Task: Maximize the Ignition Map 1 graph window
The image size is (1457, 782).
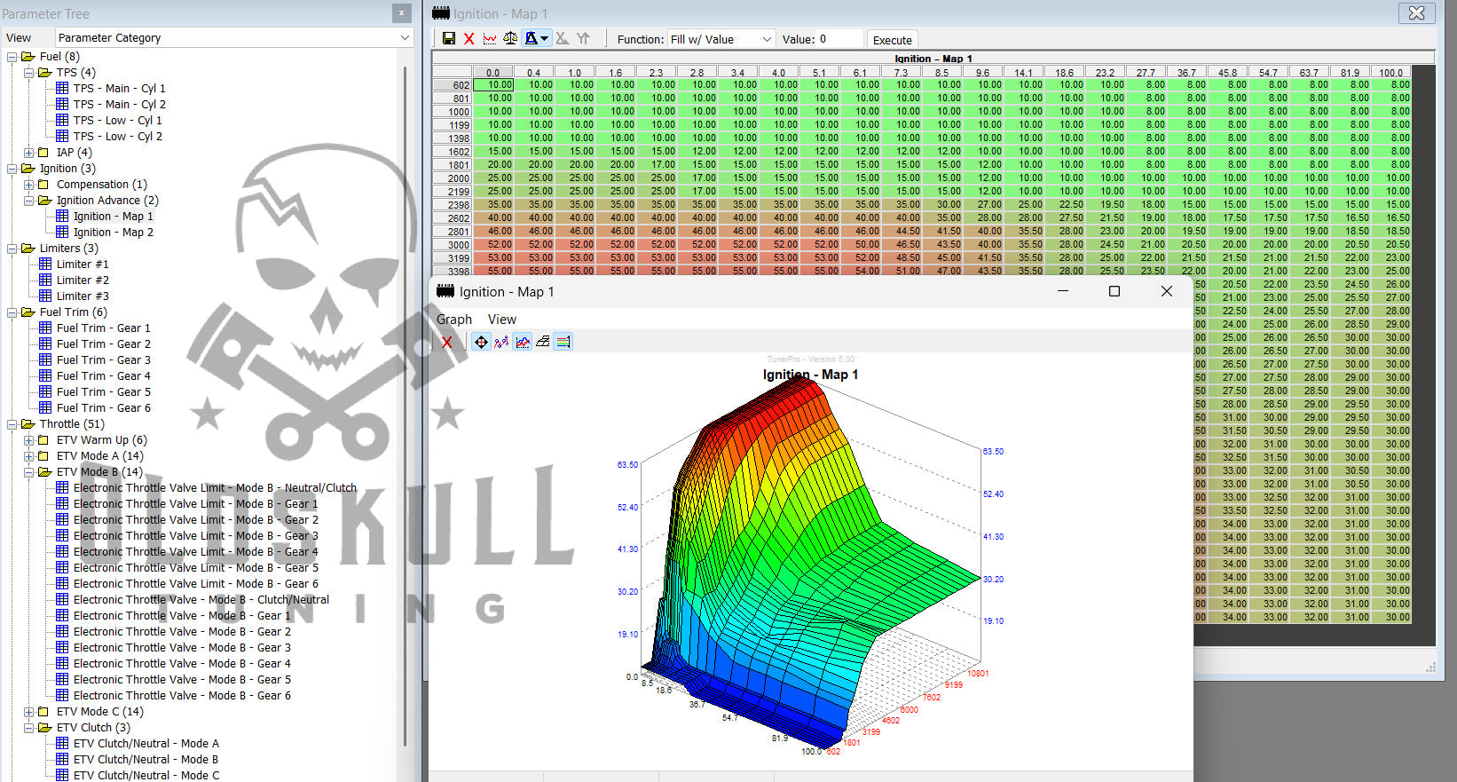Action: click(x=1114, y=291)
